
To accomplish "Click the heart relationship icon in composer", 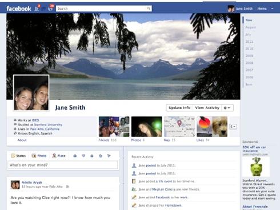I will point(83,156).
